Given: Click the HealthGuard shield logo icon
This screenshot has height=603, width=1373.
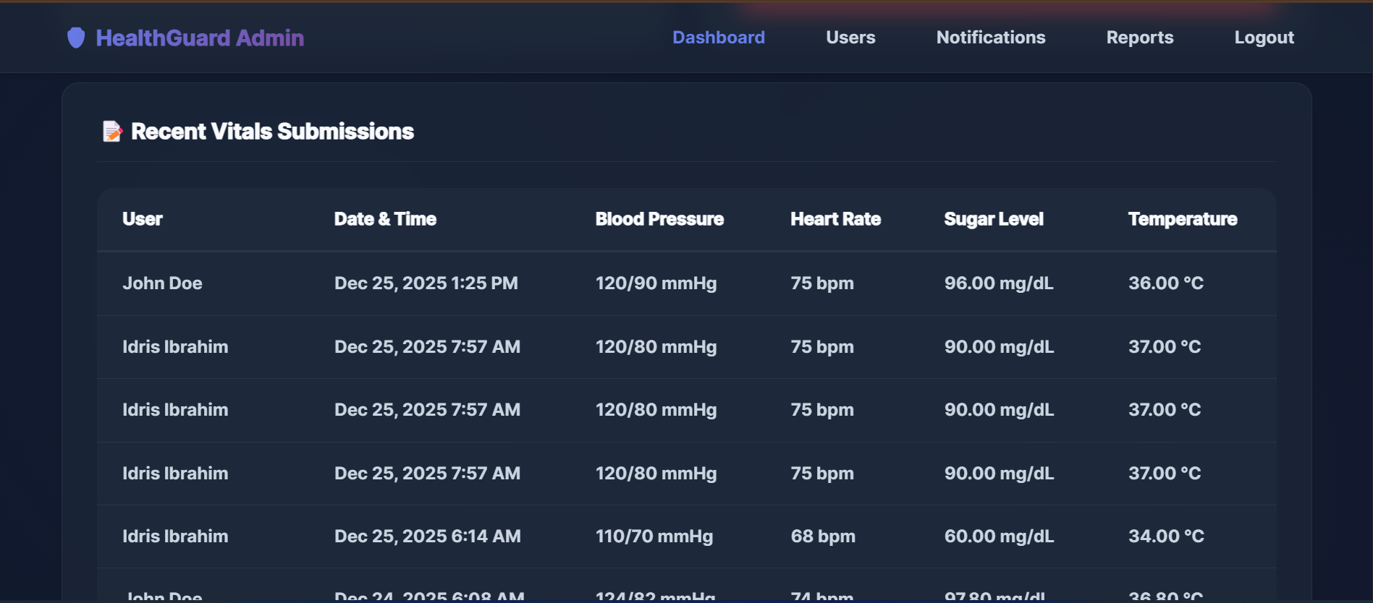Looking at the screenshot, I should [x=76, y=38].
